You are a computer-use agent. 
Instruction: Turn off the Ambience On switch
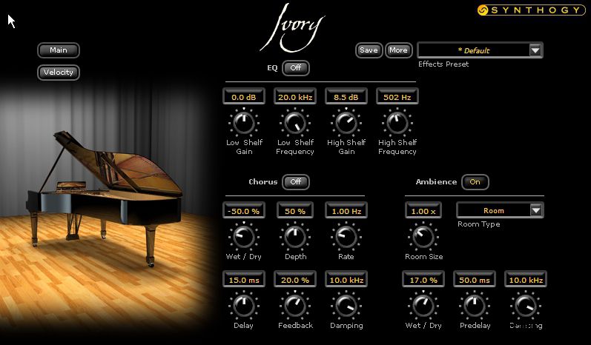(x=475, y=181)
